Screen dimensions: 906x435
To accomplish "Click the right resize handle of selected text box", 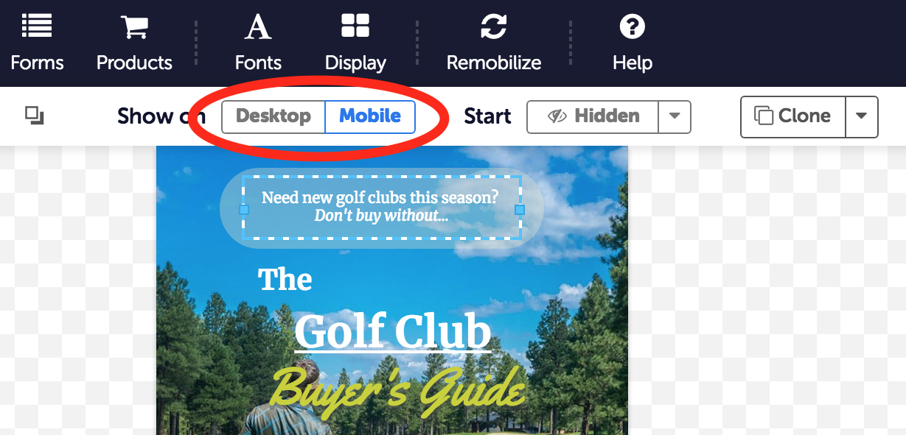I will pyautogui.click(x=519, y=210).
